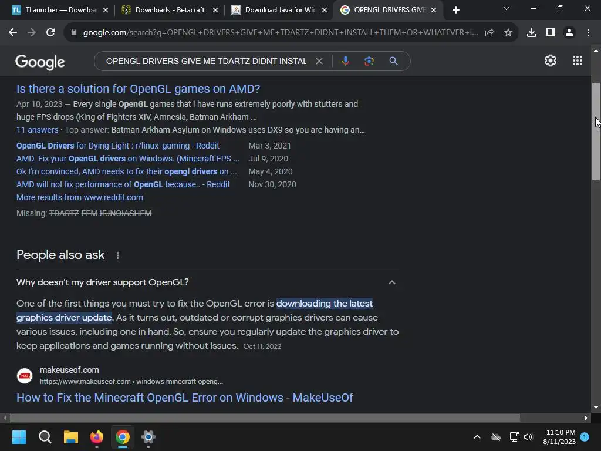601x451 pixels.
Task: Start a voice search with microphone
Action: pyautogui.click(x=345, y=61)
